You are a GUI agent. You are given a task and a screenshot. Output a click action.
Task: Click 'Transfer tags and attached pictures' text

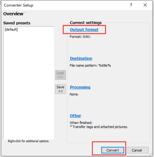coord(100,127)
